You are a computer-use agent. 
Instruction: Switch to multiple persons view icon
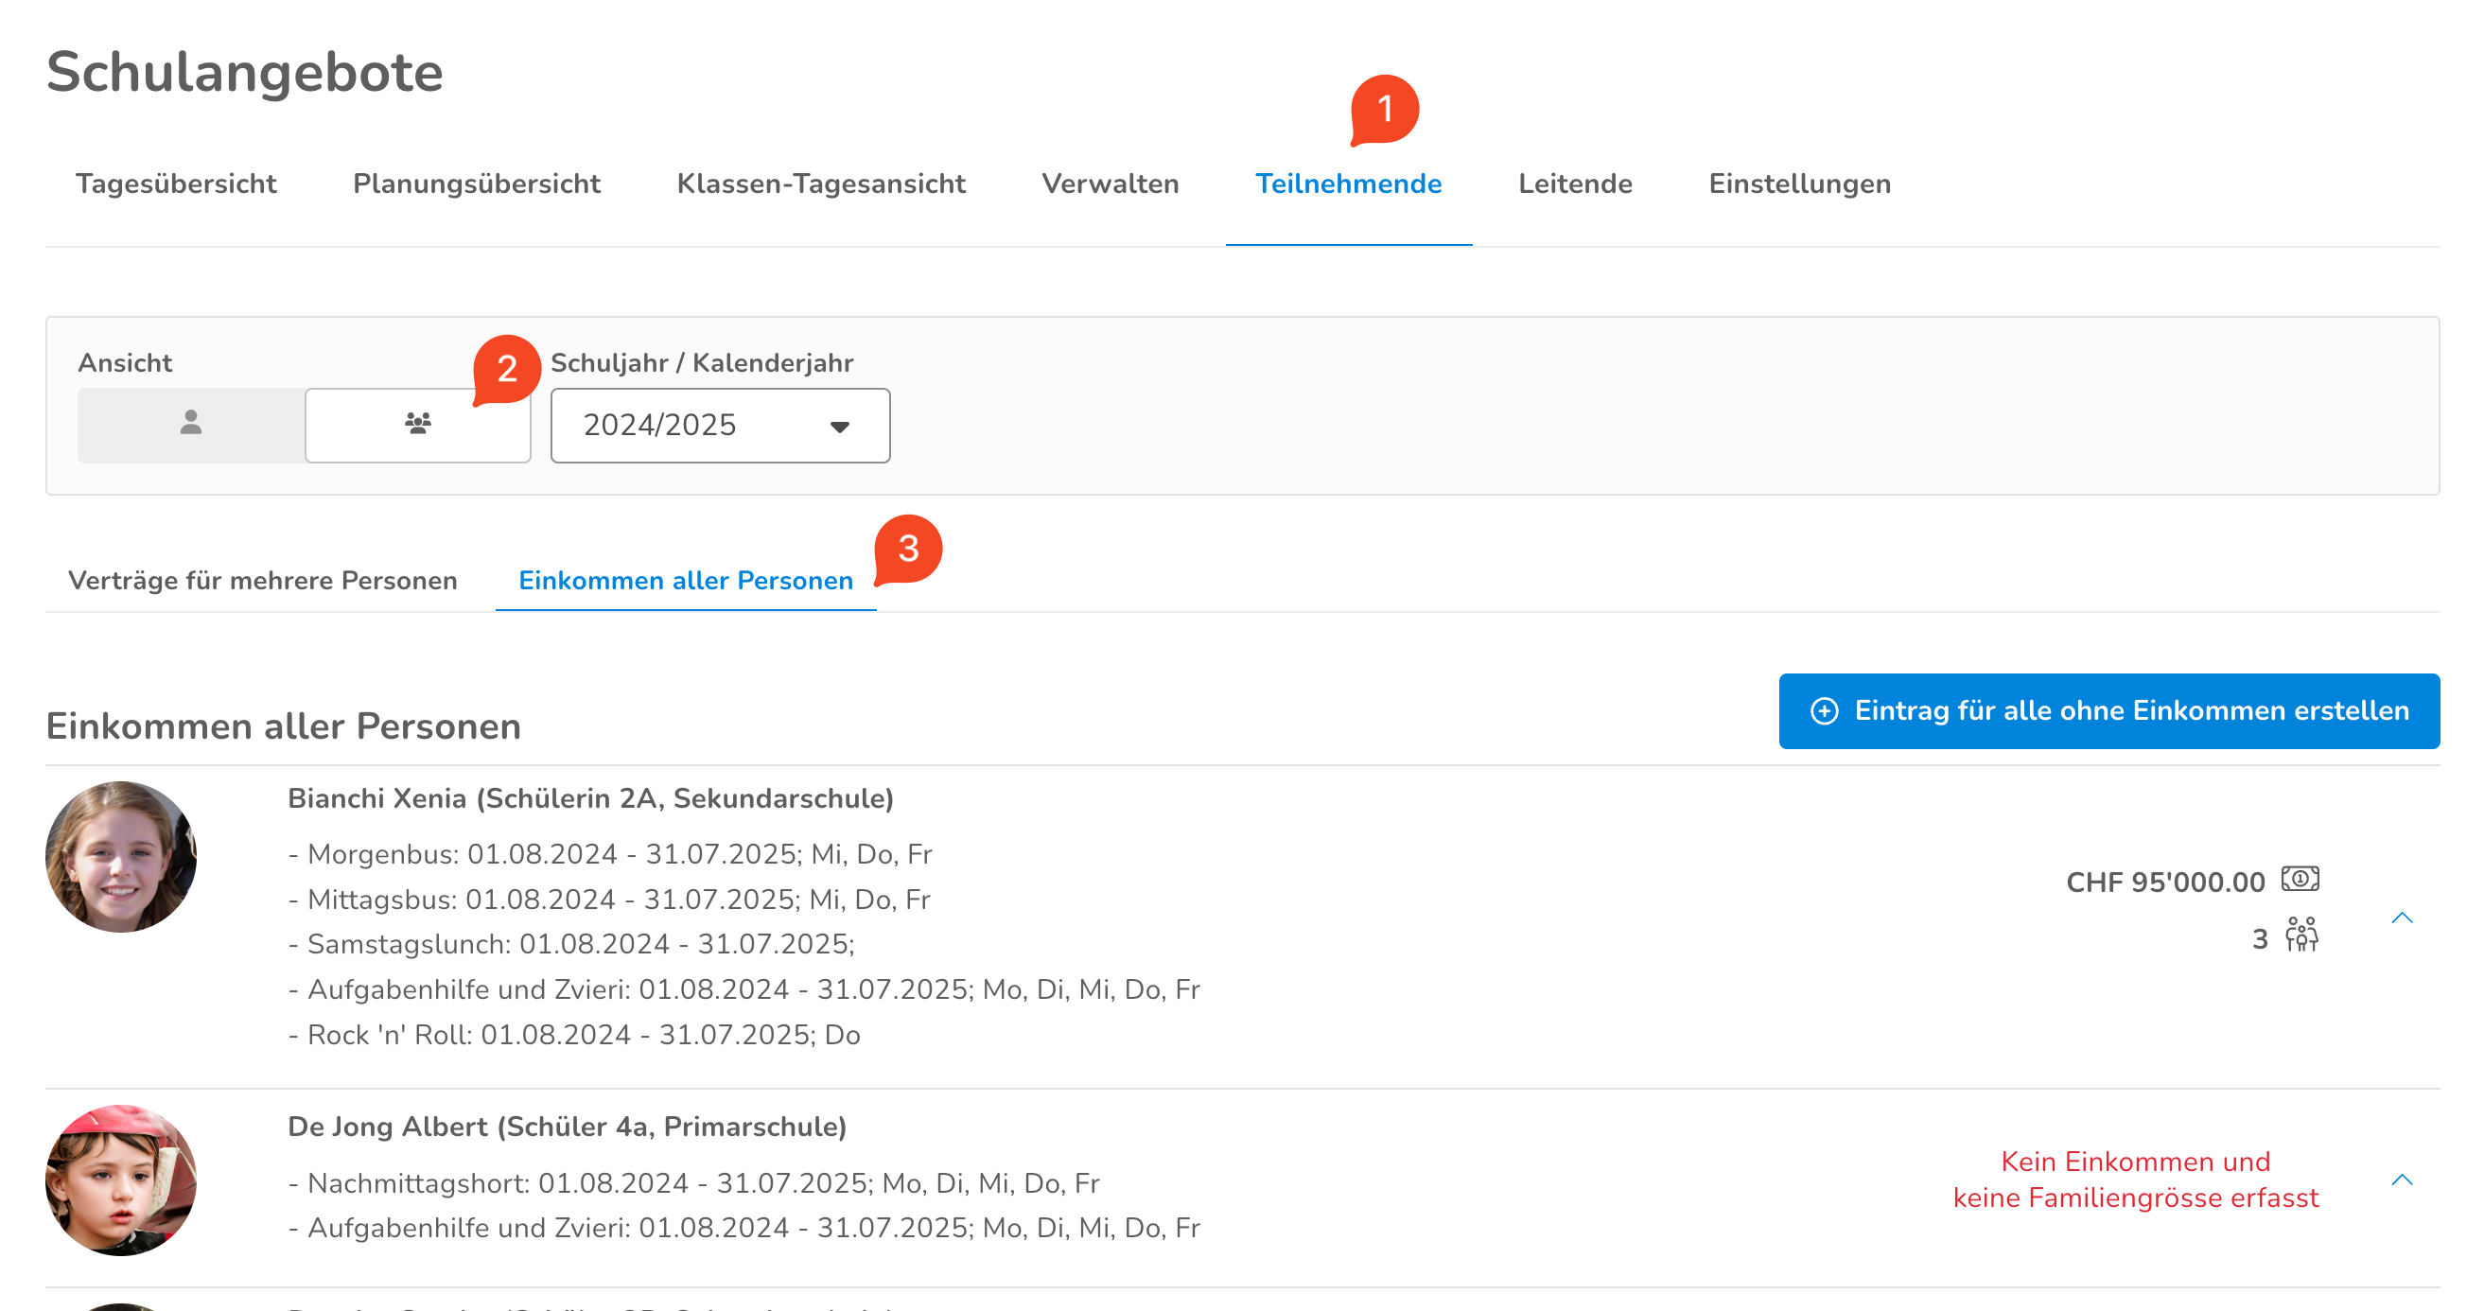tap(417, 424)
